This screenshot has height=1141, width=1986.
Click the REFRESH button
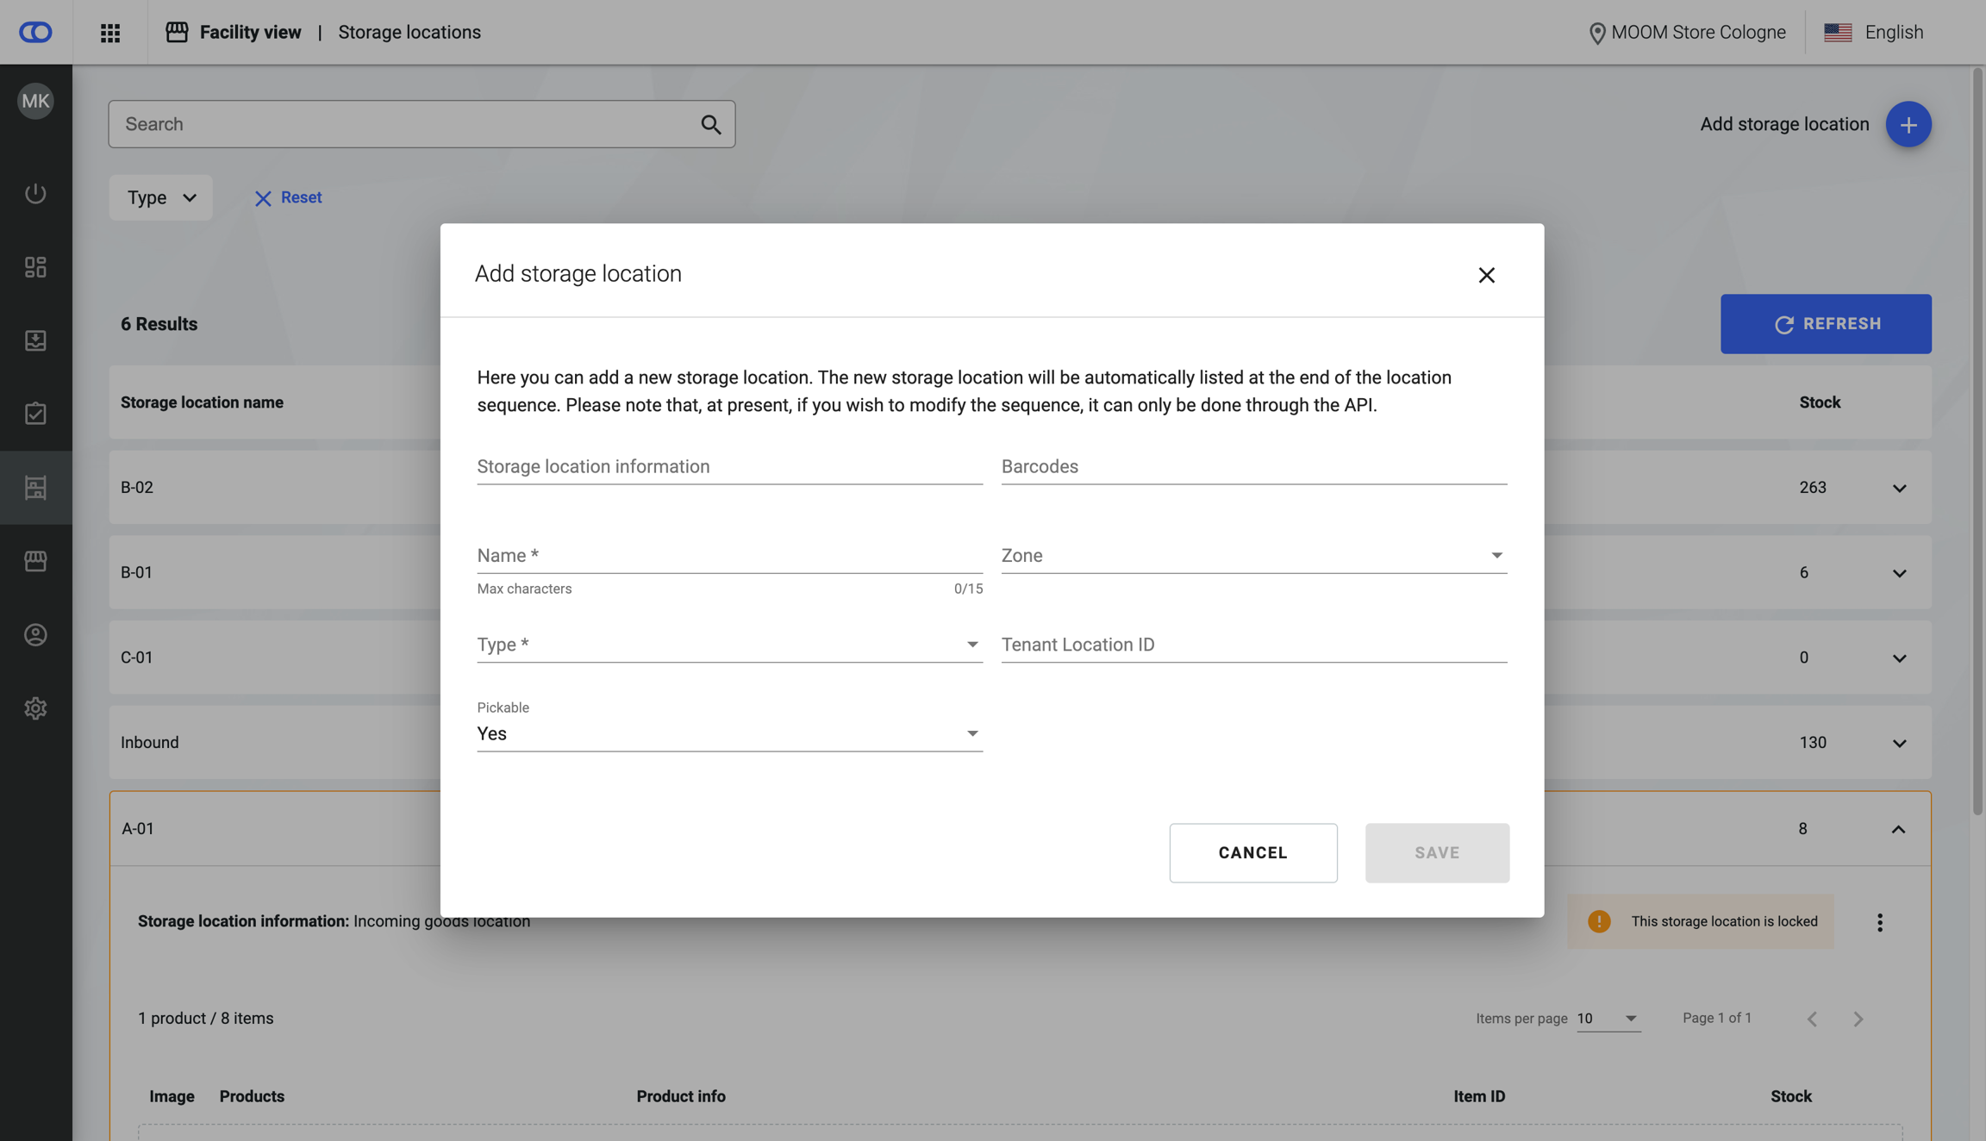1826,324
